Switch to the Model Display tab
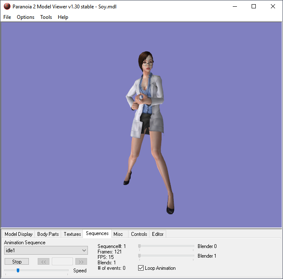The width and height of the screenshot is (283, 279). click(18, 234)
